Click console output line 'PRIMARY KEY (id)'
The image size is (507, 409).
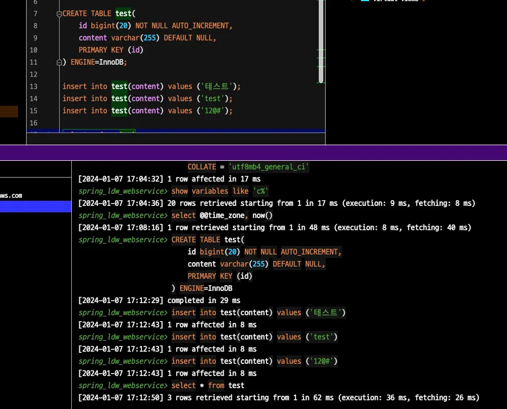pos(220,277)
